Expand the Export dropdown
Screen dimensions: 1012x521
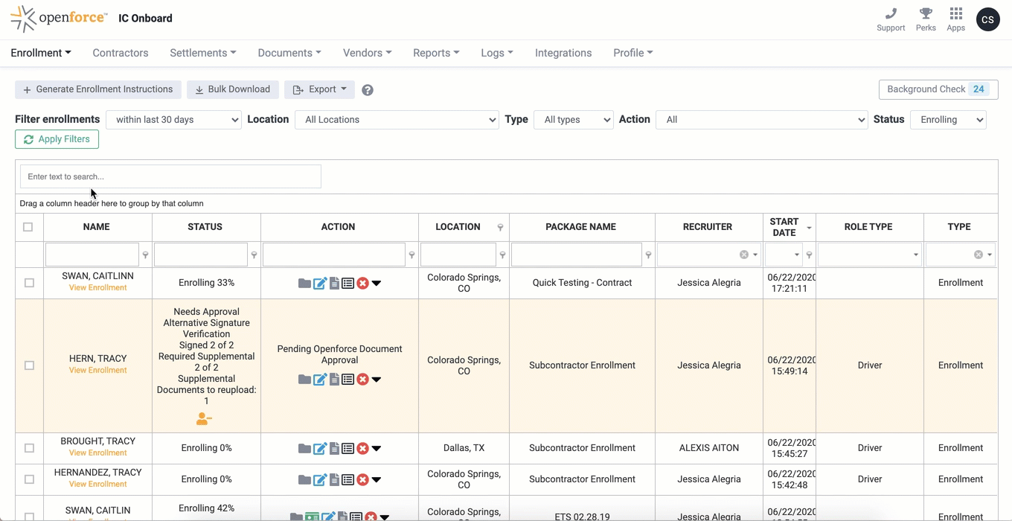coord(319,89)
